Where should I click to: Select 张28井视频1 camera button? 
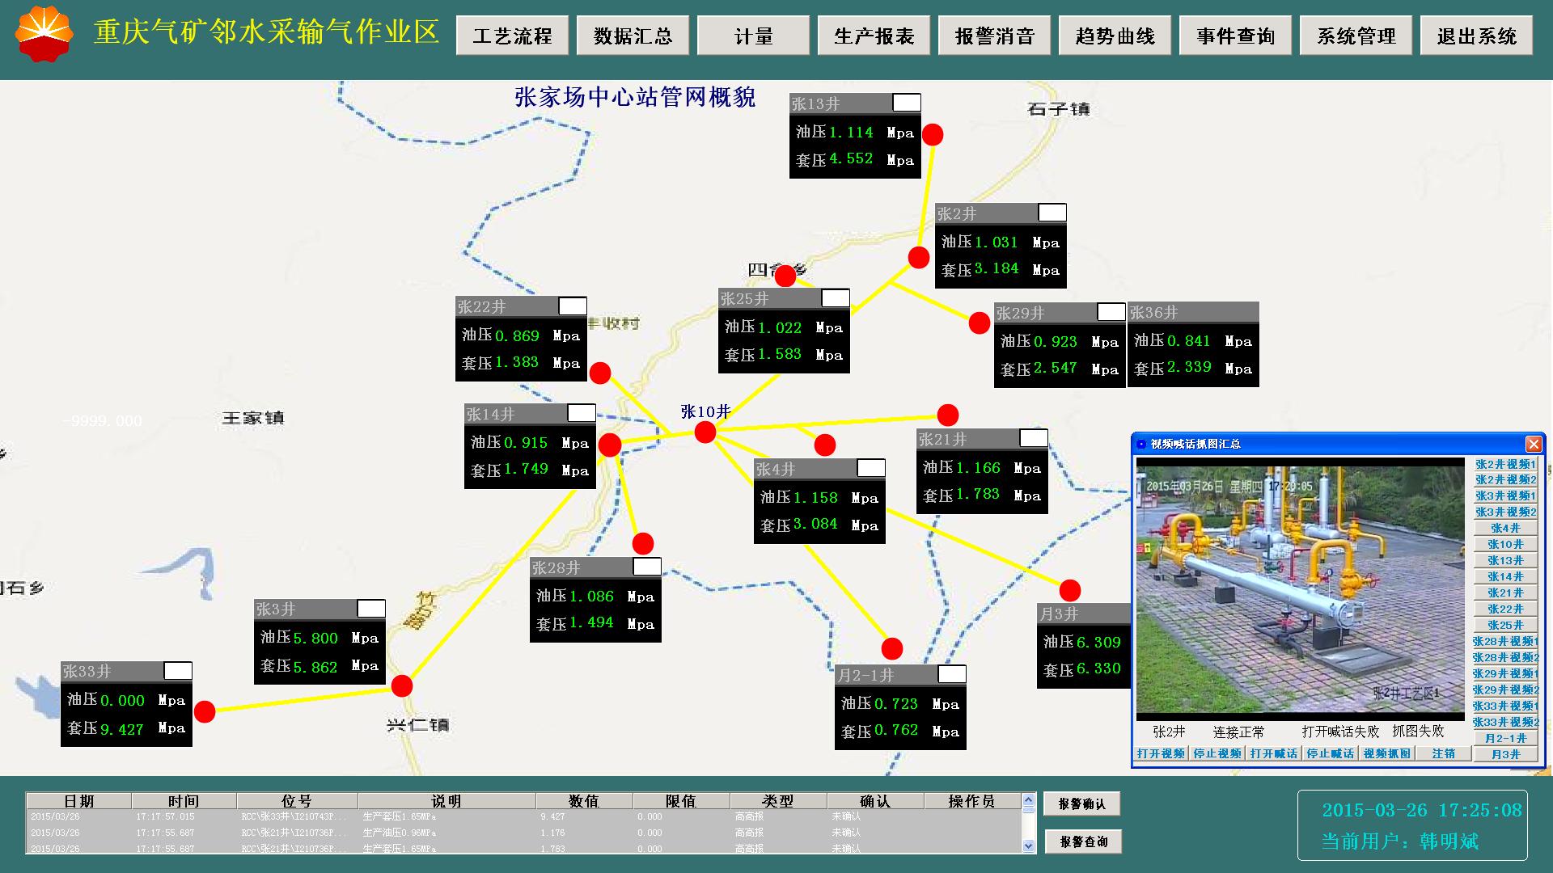click(1505, 641)
